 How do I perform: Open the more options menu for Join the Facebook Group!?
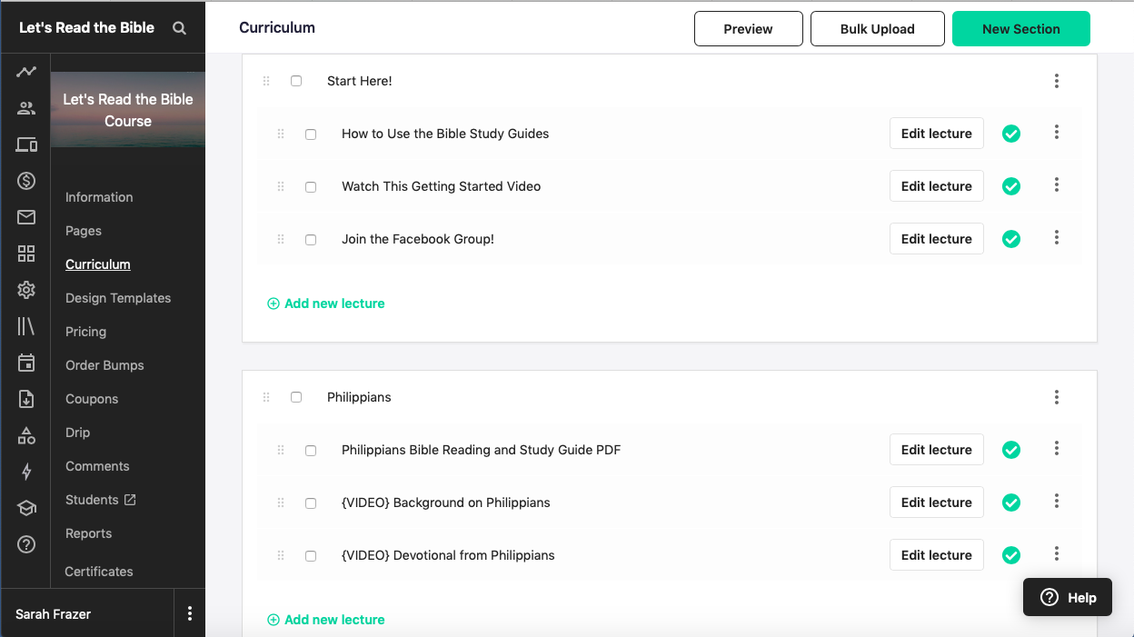(x=1057, y=238)
